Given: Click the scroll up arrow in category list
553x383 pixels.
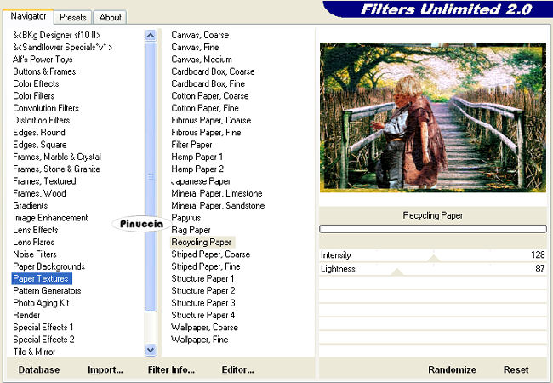Looking at the screenshot, I should [151, 36].
